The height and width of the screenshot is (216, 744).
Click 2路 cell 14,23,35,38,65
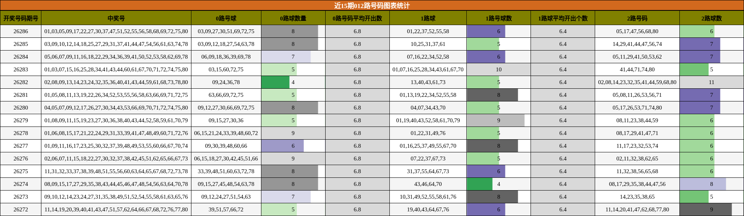637,197
